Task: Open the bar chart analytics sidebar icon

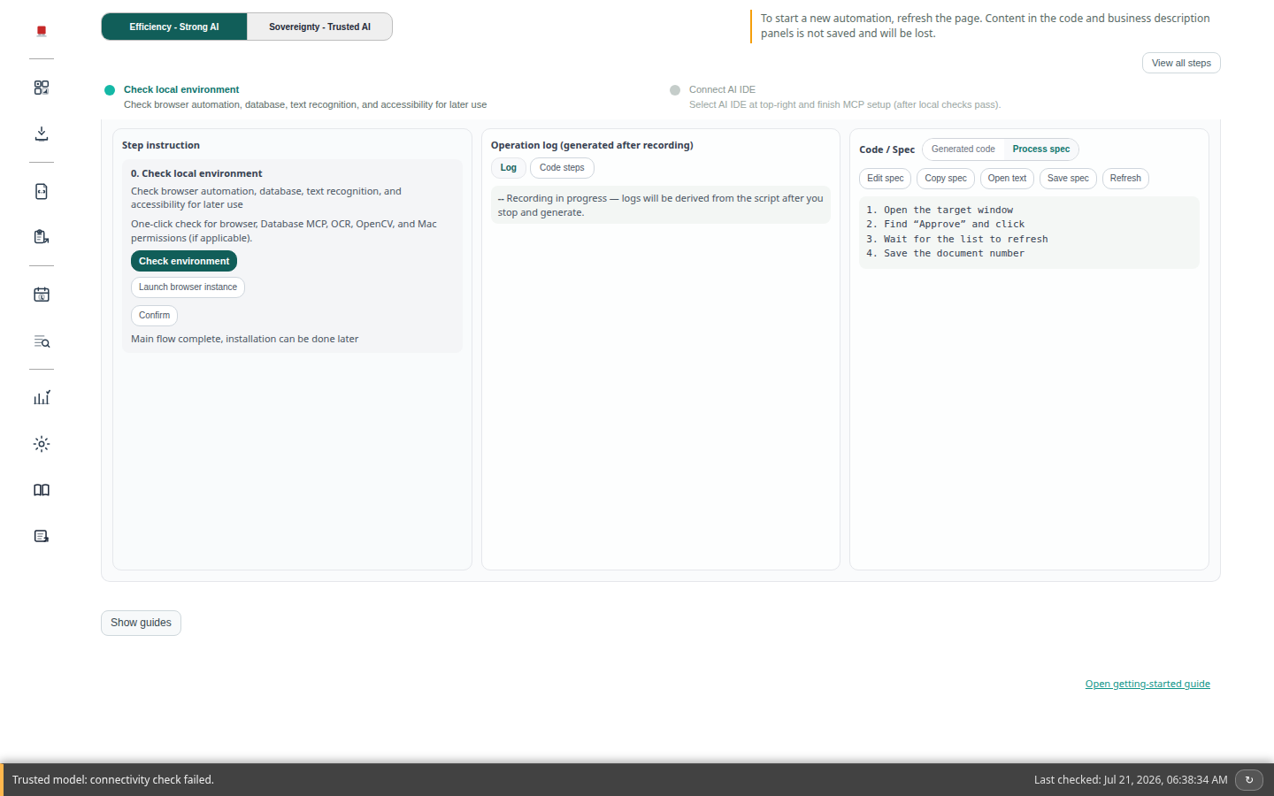Action: tap(42, 398)
